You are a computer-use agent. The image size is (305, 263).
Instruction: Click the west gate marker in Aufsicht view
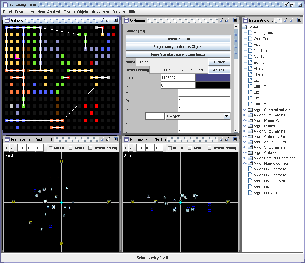(x=13, y=202)
